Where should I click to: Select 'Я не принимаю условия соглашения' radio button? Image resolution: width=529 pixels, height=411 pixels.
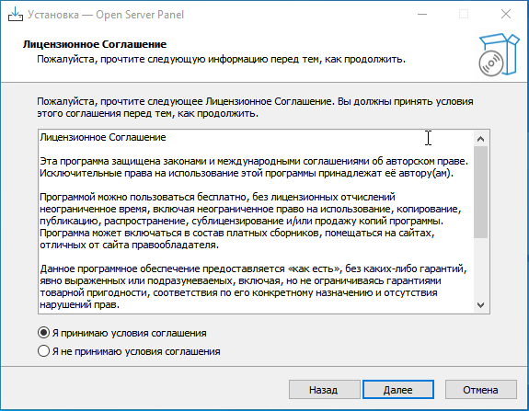tap(43, 351)
